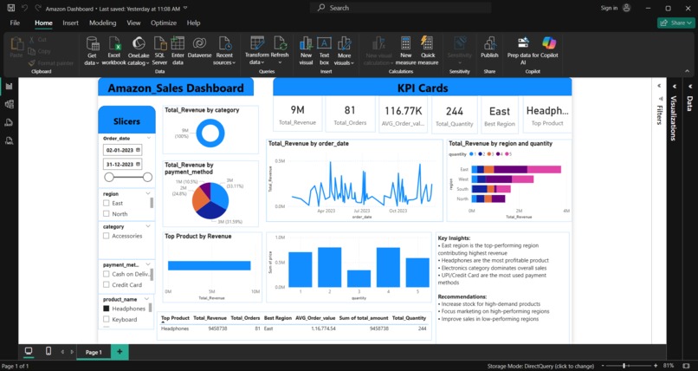This screenshot has width=698, height=371.
Task: Select the Page 1 tab
Action: (94, 352)
